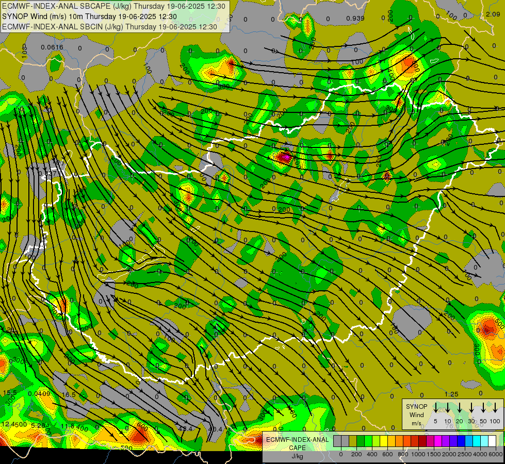The width and height of the screenshot is (505, 464).
Task: Click the map value '0.0616'
Action: (x=52, y=47)
